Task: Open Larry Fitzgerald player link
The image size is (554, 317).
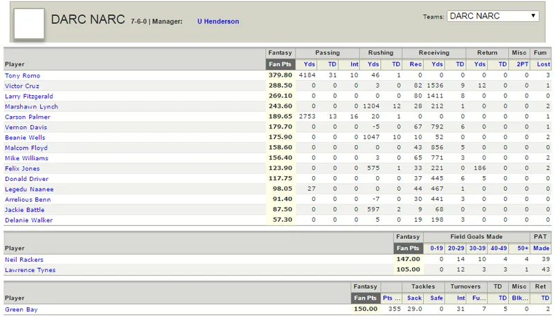Action: pyautogui.click(x=28, y=96)
